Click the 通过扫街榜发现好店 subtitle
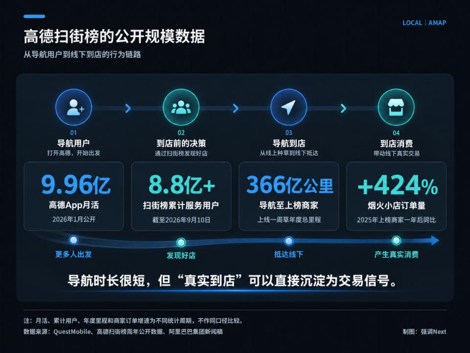The height and width of the screenshot is (353, 470). click(x=181, y=153)
